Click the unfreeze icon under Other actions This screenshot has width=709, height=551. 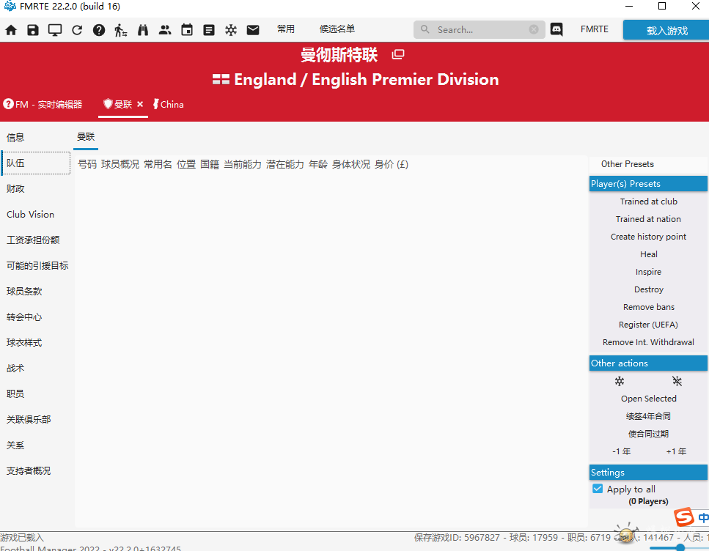677,381
